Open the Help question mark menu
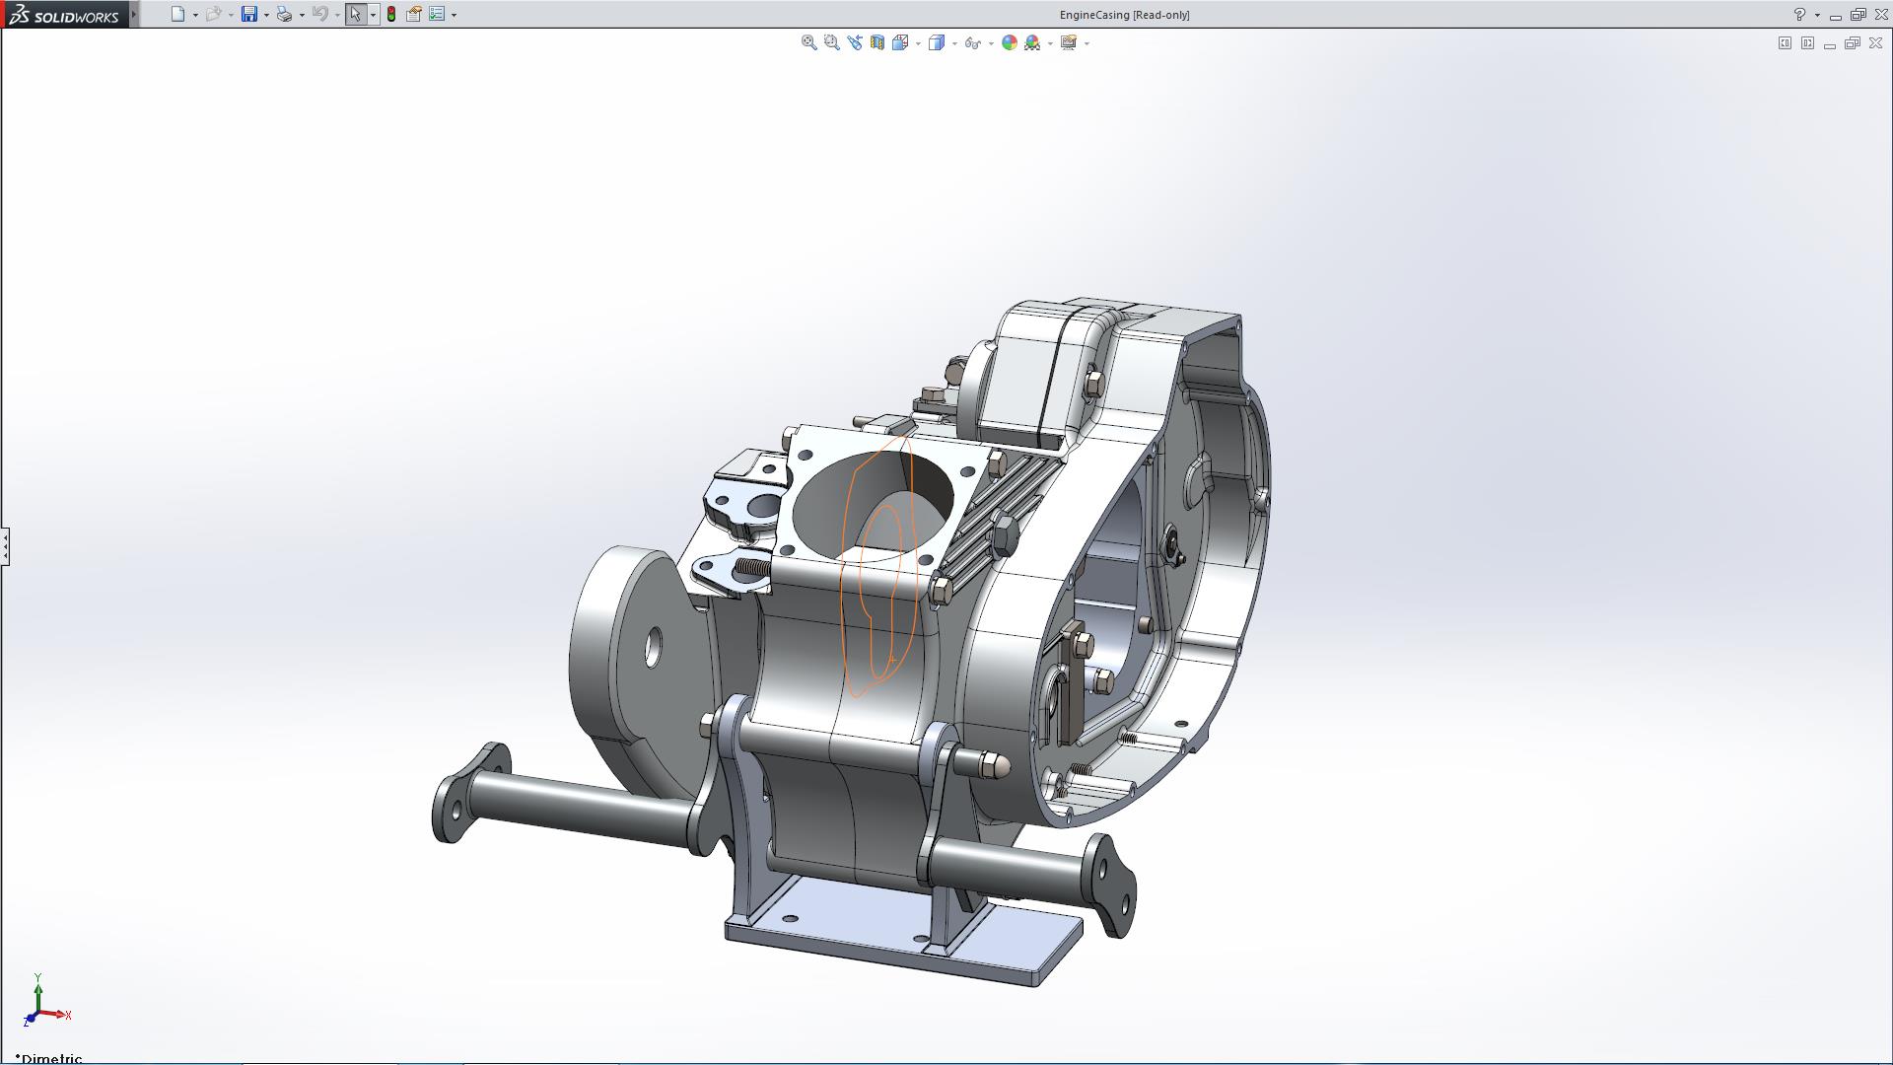This screenshot has width=1893, height=1065. coord(1799,15)
